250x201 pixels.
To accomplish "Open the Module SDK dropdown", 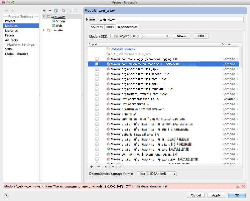I will pos(140,36).
